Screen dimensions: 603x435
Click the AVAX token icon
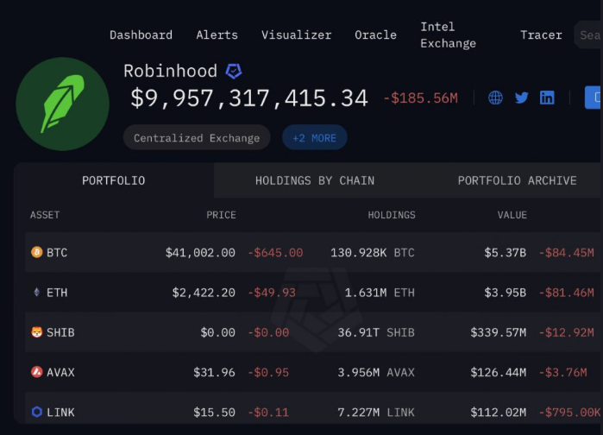point(36,373)
